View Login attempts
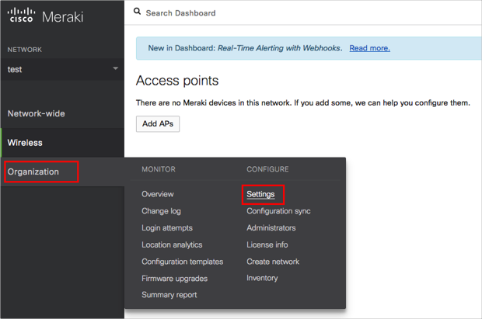This screenshot has width=482, height=319. pos(167,228)
